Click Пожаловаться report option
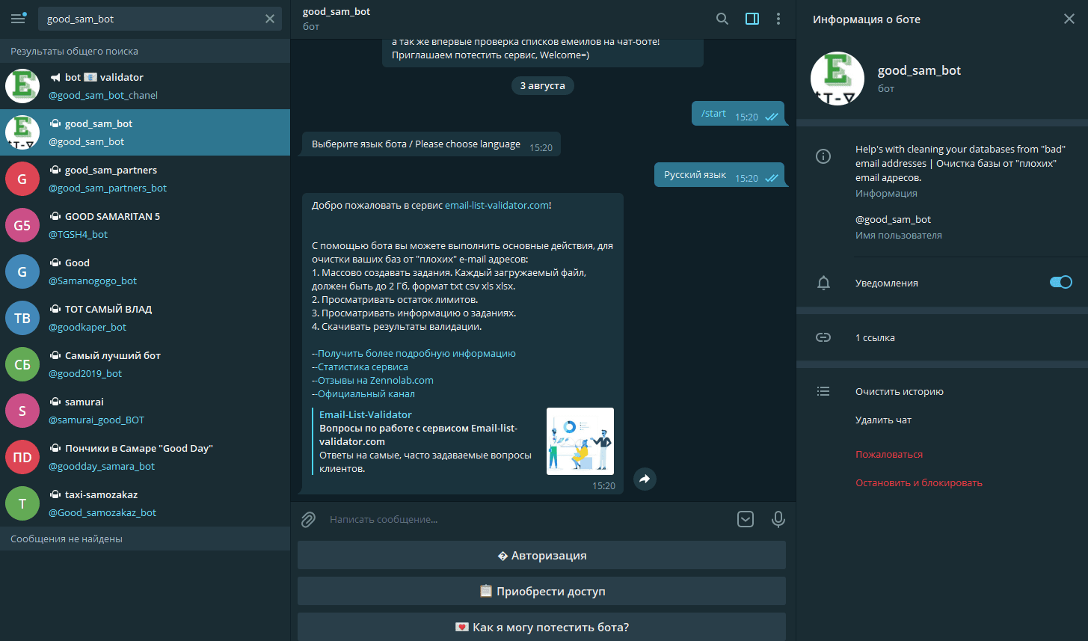1088x641 pixels. pyautogui.click(x=889, y=454)
